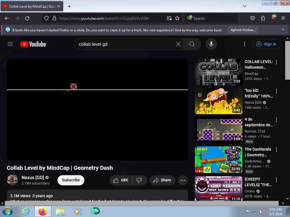The width and height of the screenshot is (290, 217).
Task: Dismiss the Firefox refresh notification bar
Action: (283, 29)
